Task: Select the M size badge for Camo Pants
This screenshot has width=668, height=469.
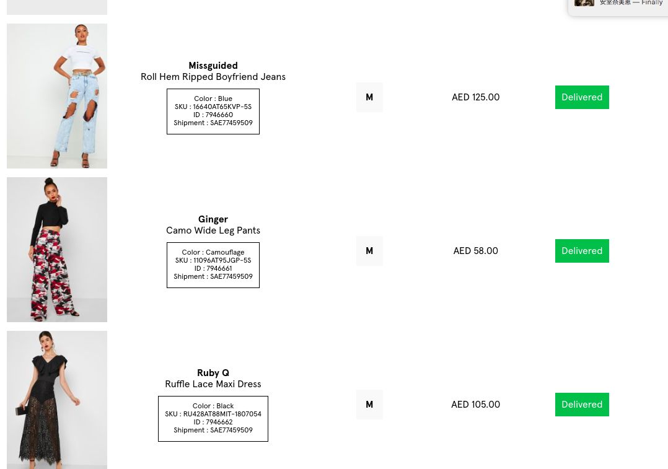Action: (x=369, y=251)
